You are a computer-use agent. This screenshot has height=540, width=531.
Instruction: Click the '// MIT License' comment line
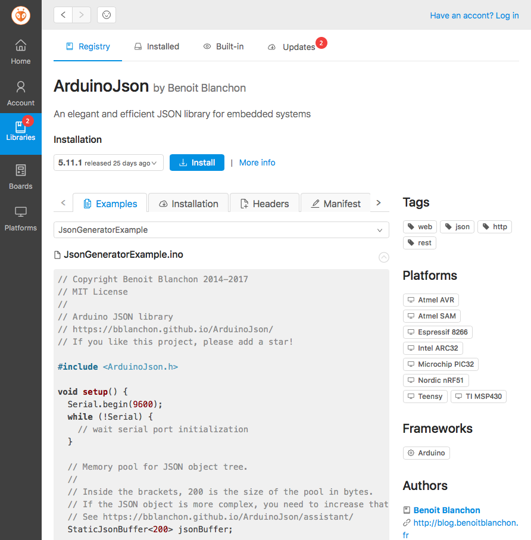tap(93, 292)
